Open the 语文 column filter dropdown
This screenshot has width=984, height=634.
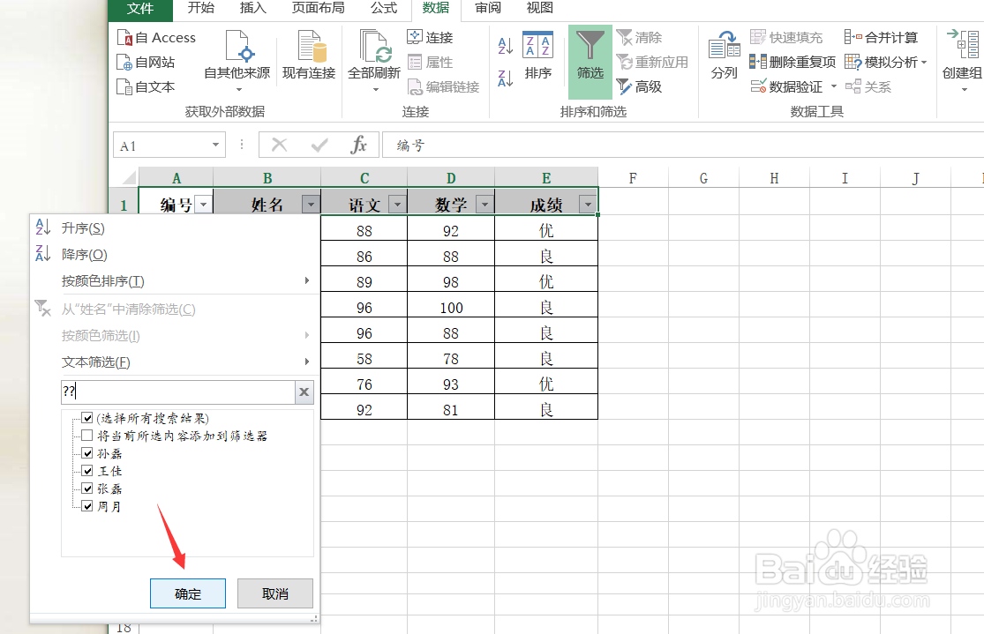point(396,203)
